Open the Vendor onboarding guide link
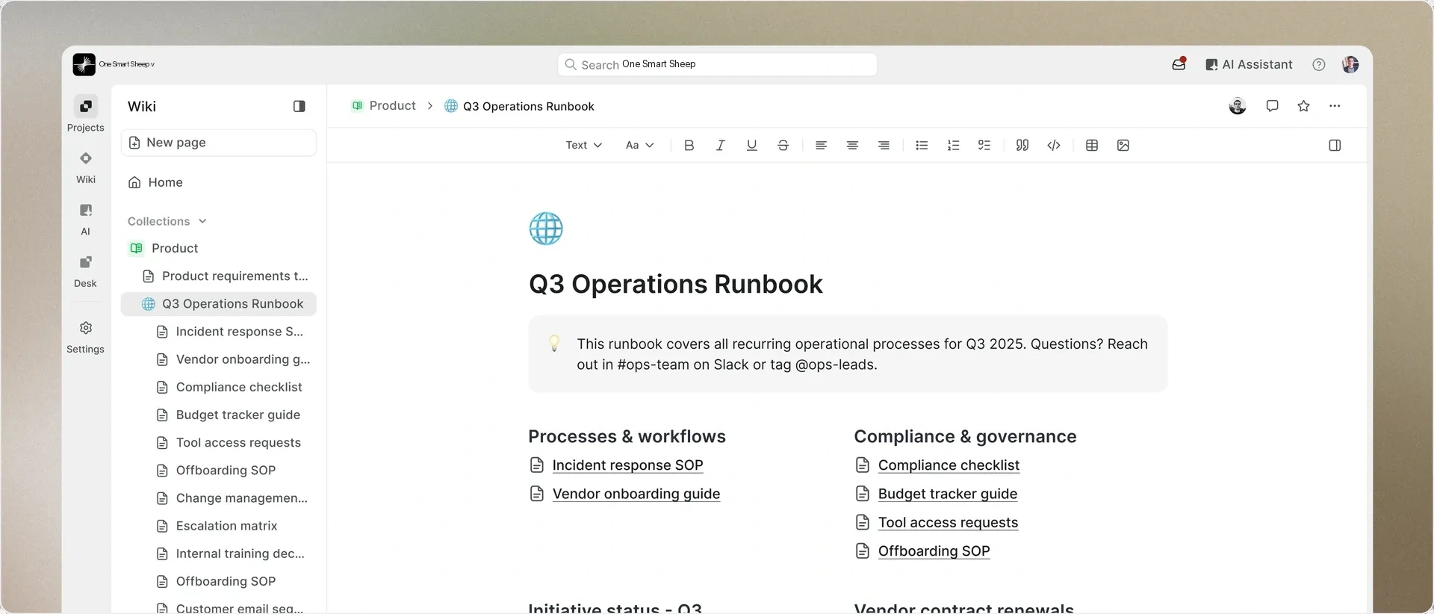1434x614 pixels. [636, 494]
